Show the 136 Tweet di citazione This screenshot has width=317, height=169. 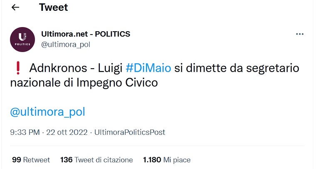[97, 160]
